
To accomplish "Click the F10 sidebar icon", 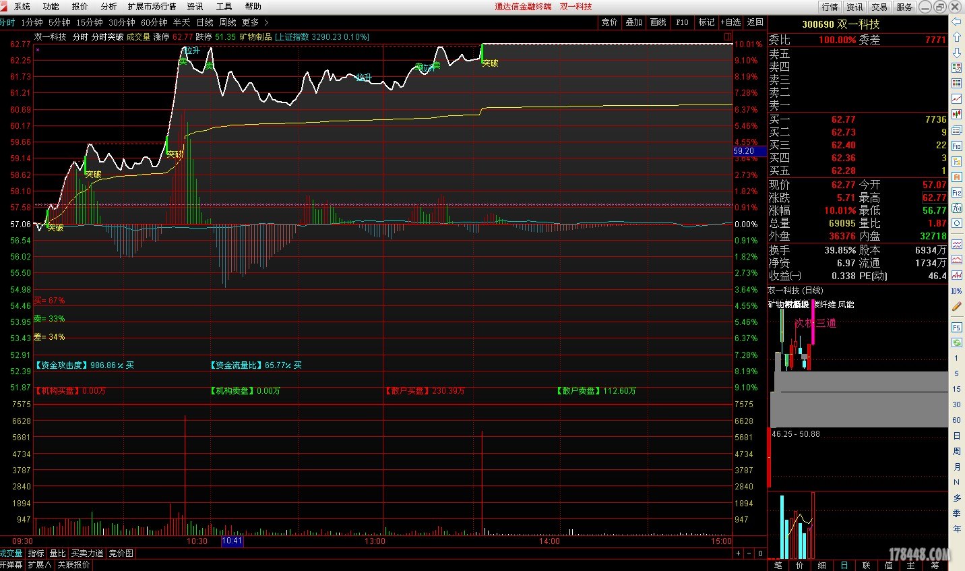I will (x=956, y=146).
